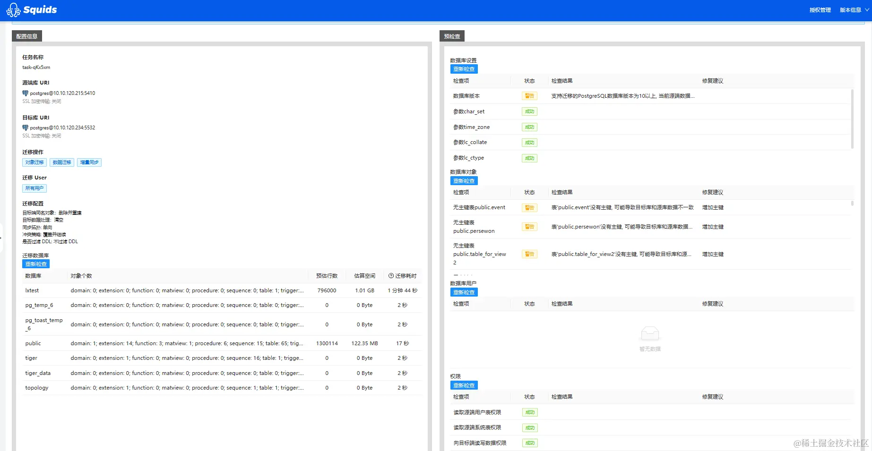Click 重新检查 under 迁移数据库
The image size is (872, 451).
(x=36, y=264)
